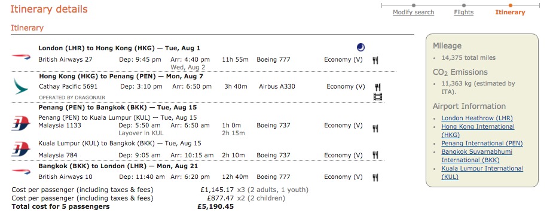Open London Heathrow (LHR) airport info
The height and width of the screenshot is (216, 553).
(477, 118)
